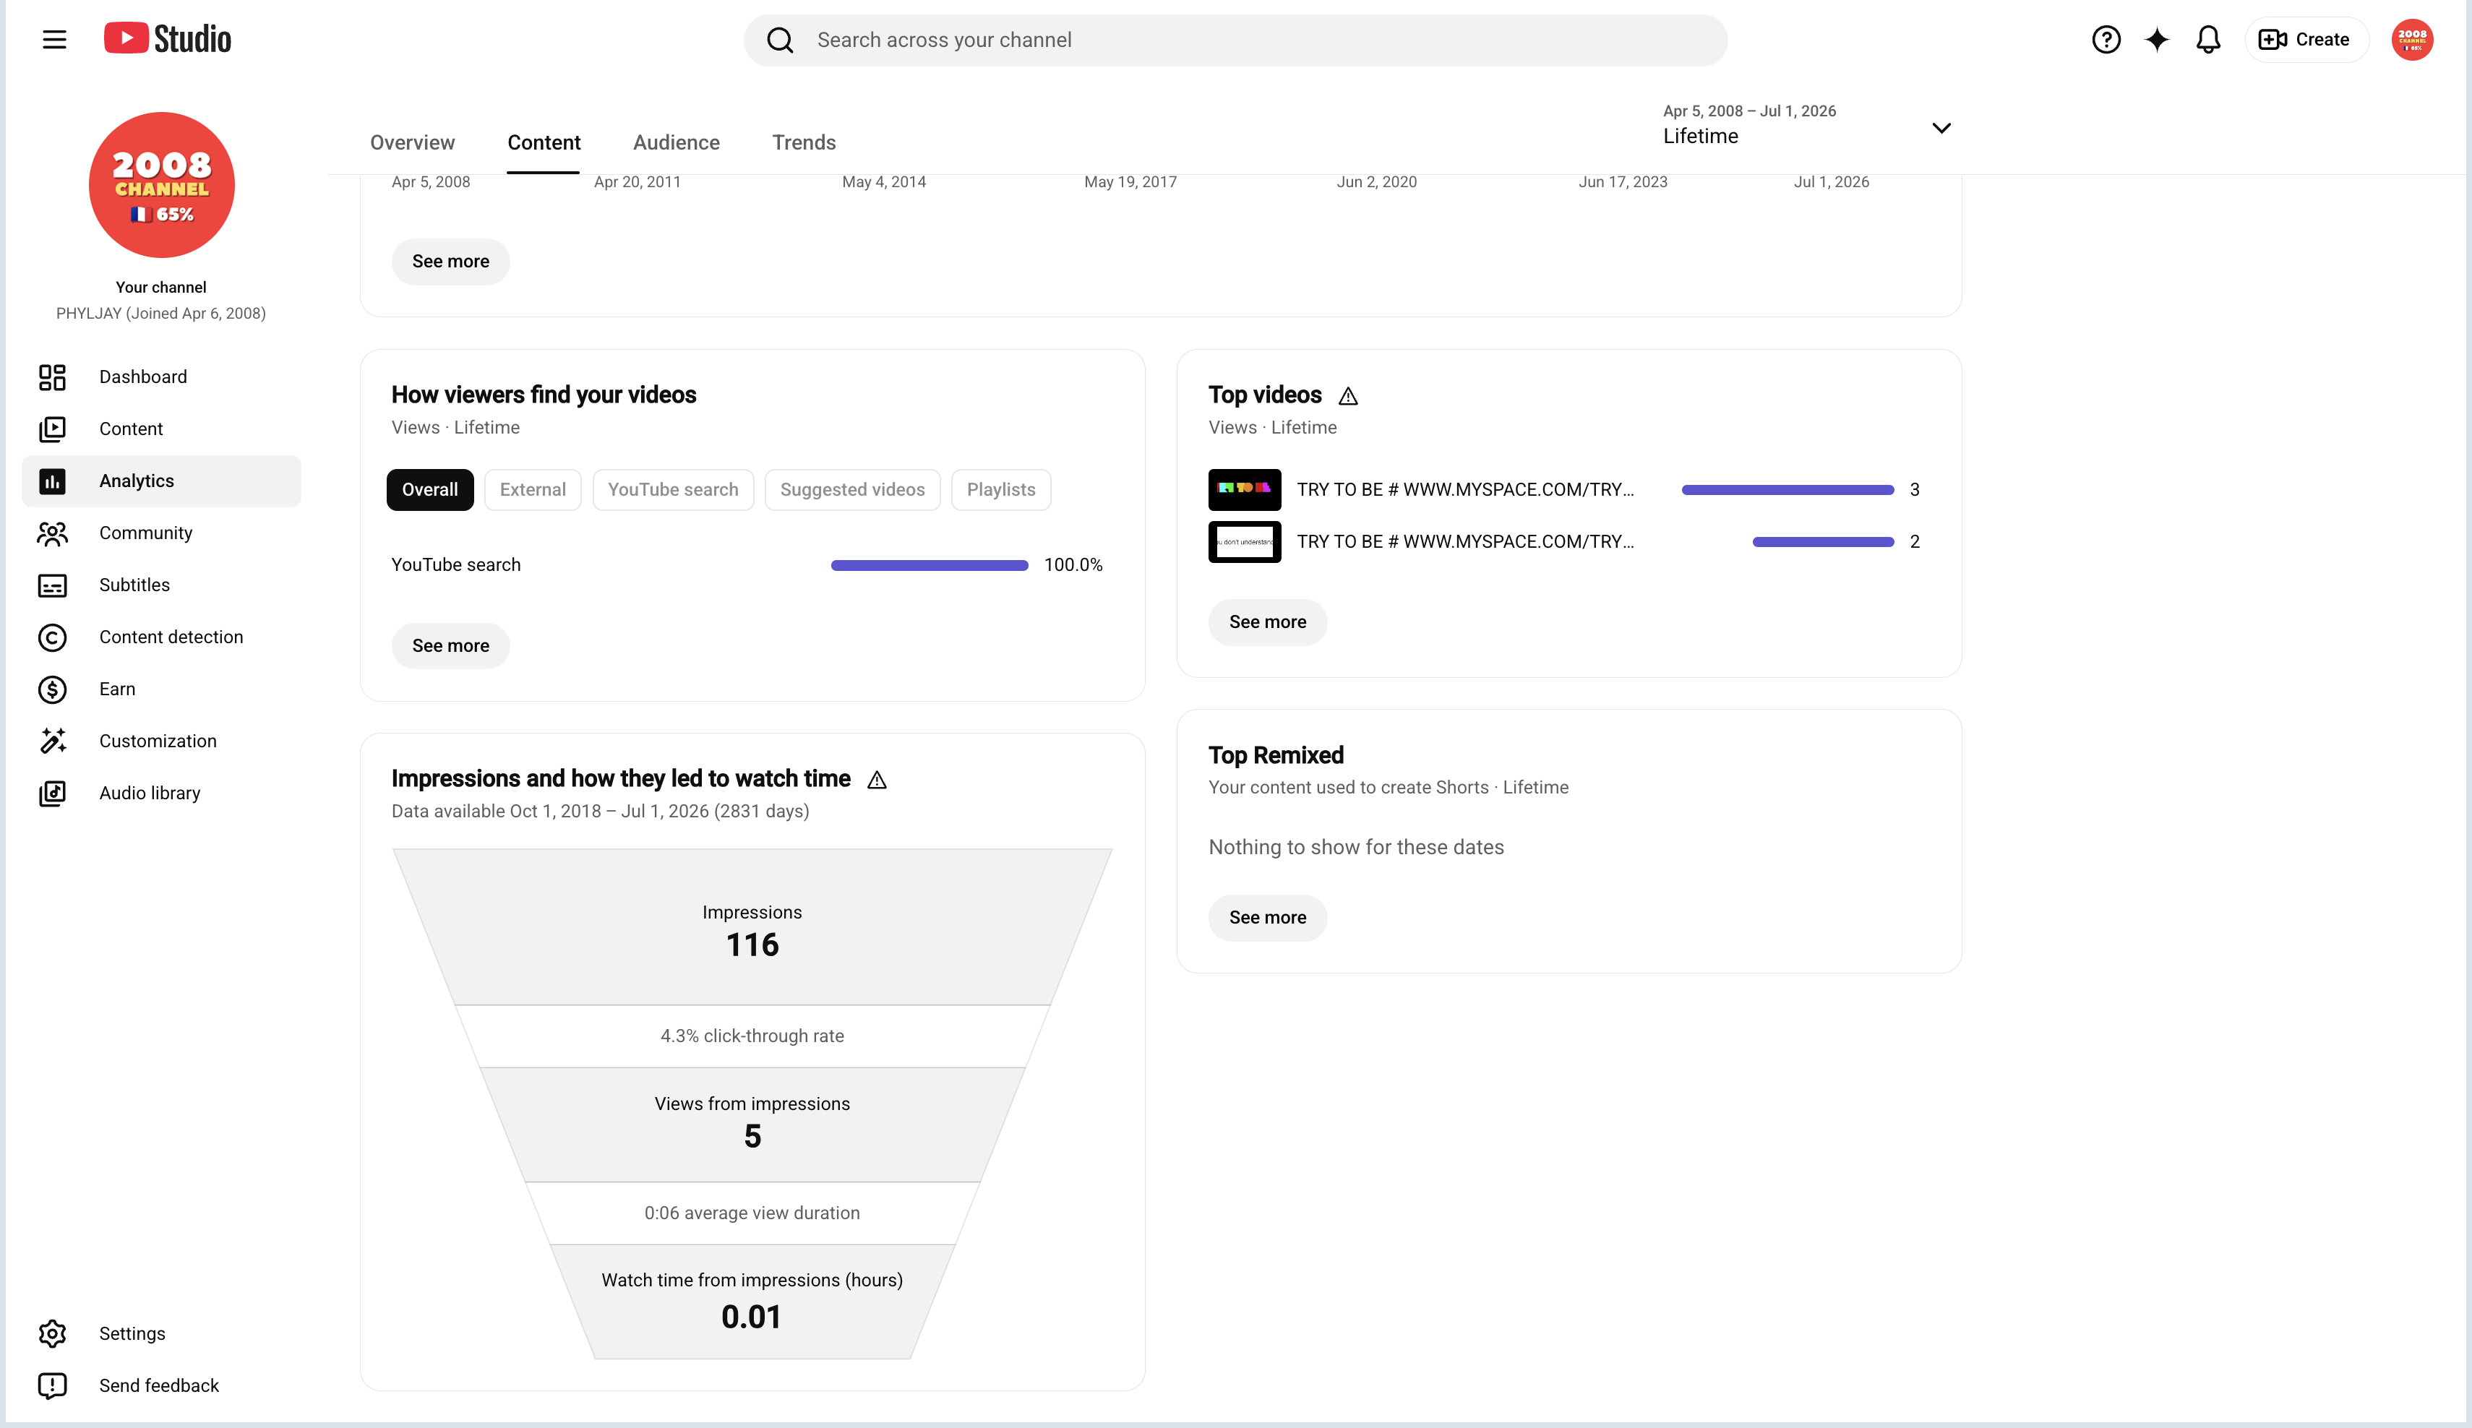Click the search magnifier icon
2472x1428 pixels.
tap(780, 40)
